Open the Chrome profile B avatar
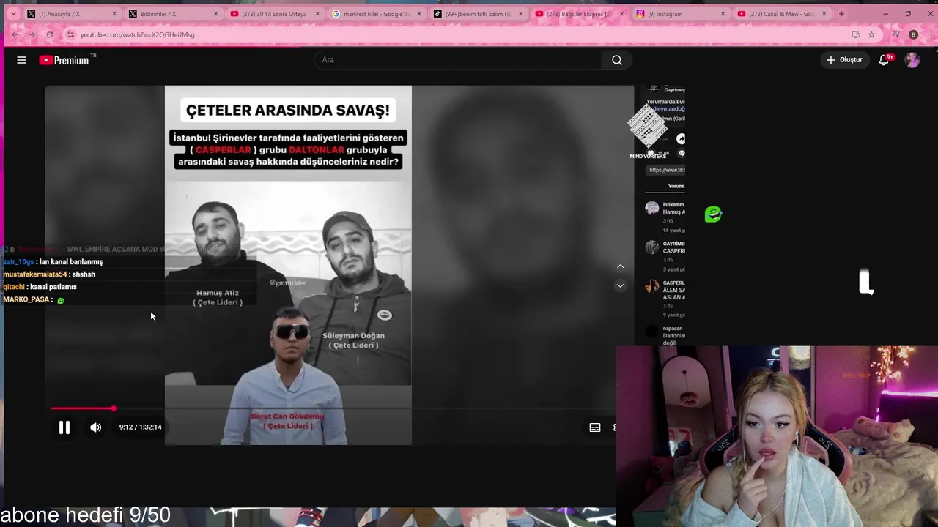This screenshot has width=938, height=527. (x=913, y=34)
